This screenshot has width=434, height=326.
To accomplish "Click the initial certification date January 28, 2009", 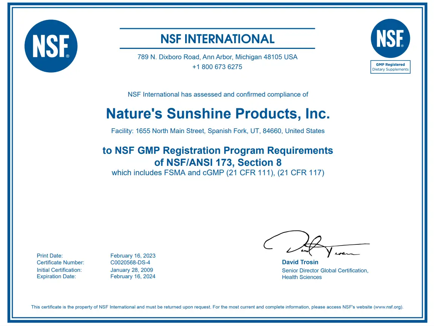I will click(x=132, y=270).
